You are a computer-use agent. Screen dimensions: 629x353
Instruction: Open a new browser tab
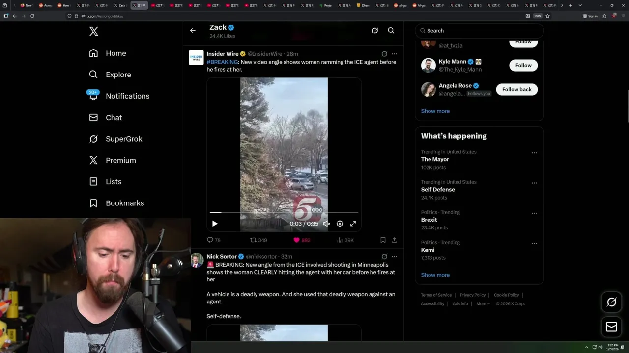tap(570, 5)
